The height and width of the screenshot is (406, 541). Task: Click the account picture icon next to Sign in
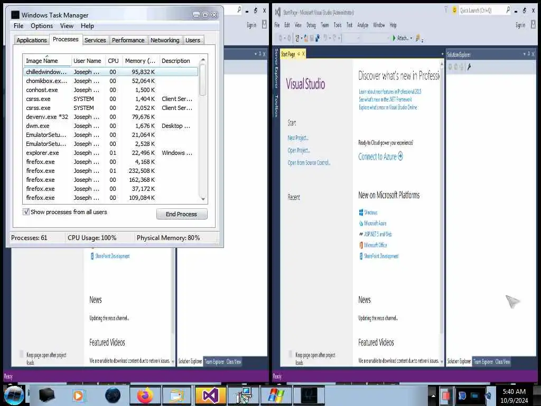533,25
